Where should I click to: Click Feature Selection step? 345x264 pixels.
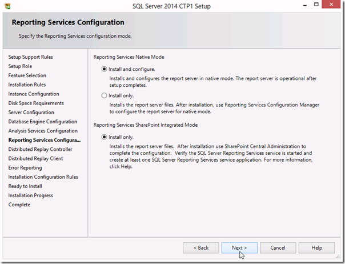pyautogui.click(x=27, y=75)
